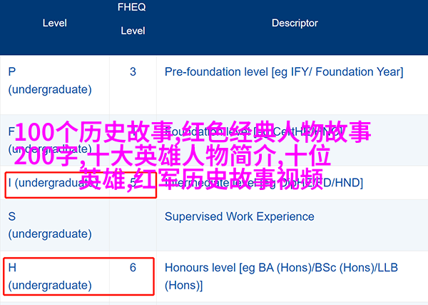The image size is (428, 305).
Task: Click the word Foundation Year] in descriptor
Action: click(360, 72)
